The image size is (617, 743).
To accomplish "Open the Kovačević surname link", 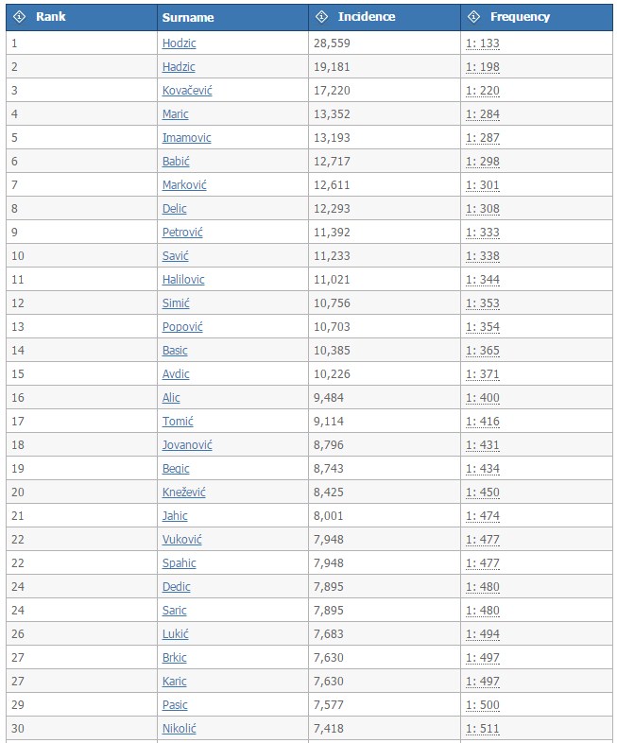I will pyautogui.click(x=189, y=91).
